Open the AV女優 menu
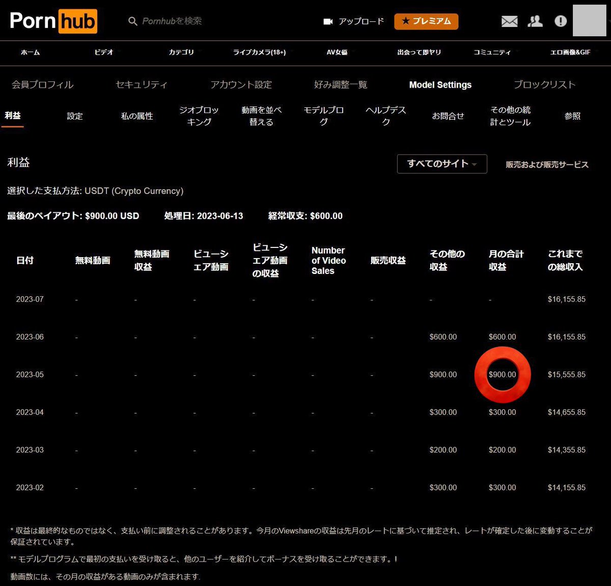The height and width of the screenshot is (586, 611). click(337, 52)
